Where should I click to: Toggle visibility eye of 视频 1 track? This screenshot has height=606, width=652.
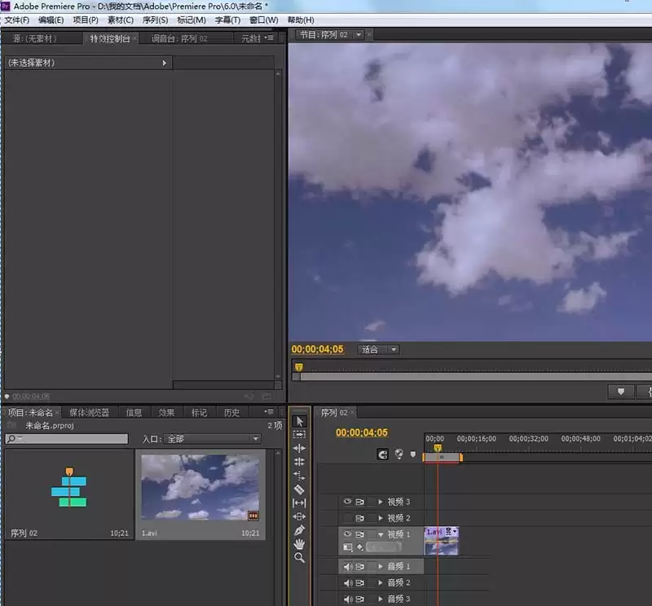click(347, 534)
